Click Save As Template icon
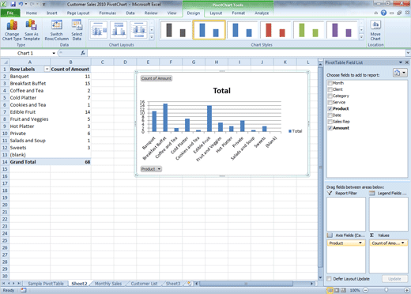 coord(32,30)
